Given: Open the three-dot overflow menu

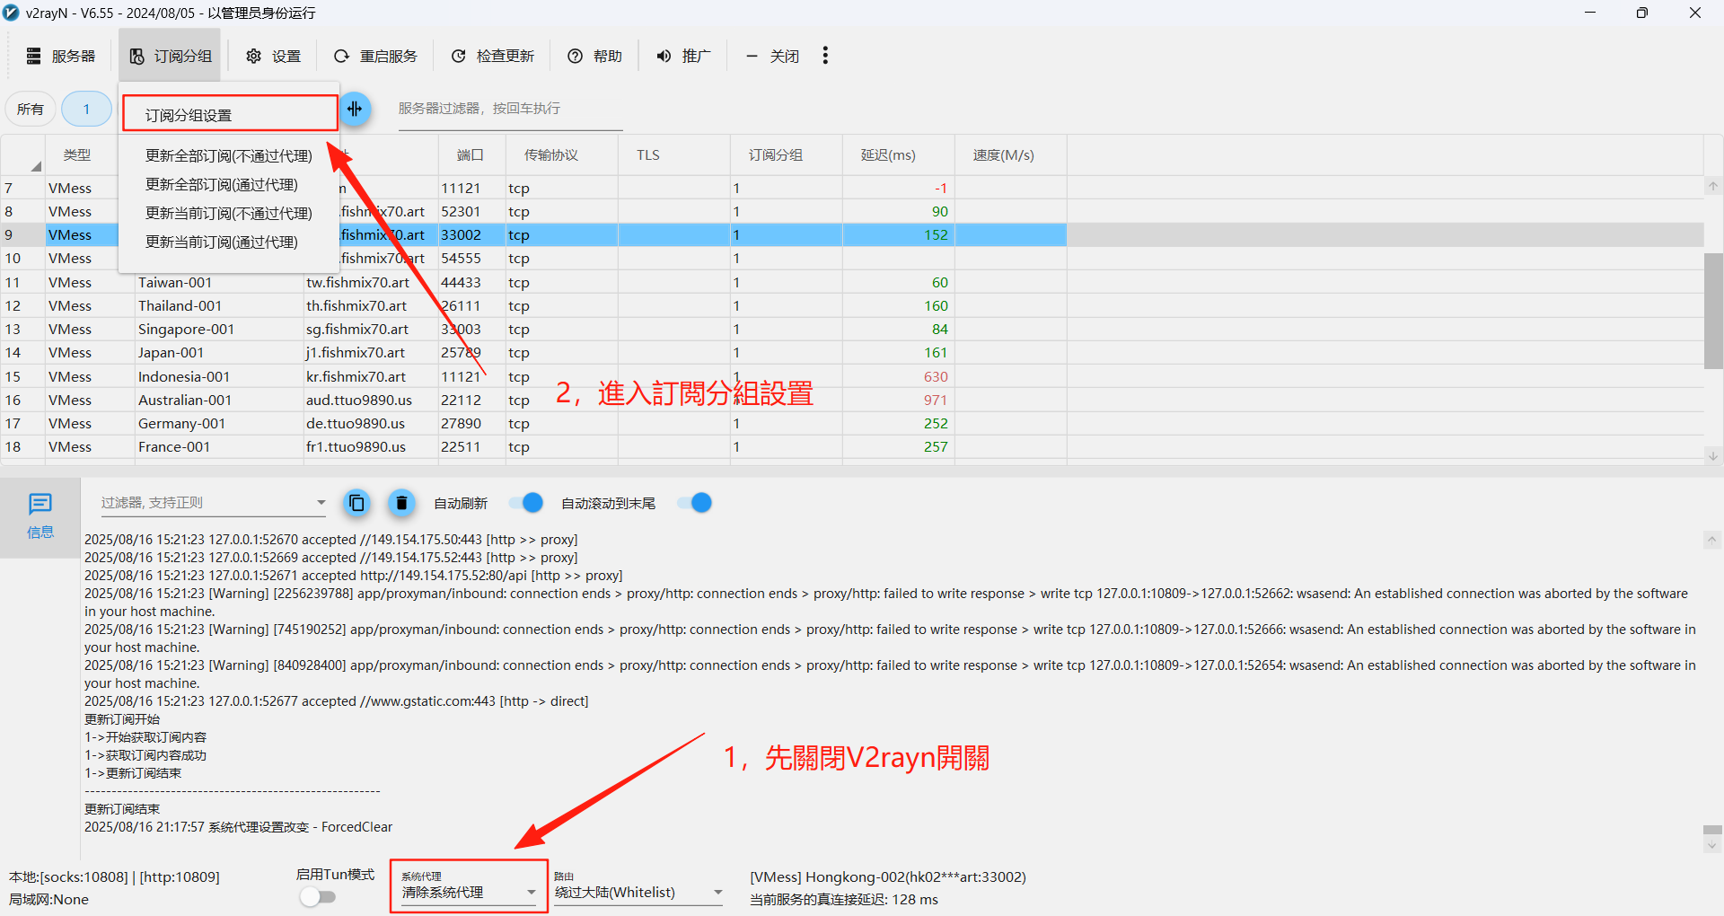Looking at the screenshot, I should [x=825, y=56].
